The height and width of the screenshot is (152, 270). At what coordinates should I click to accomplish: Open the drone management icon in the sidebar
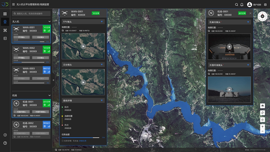5,30
